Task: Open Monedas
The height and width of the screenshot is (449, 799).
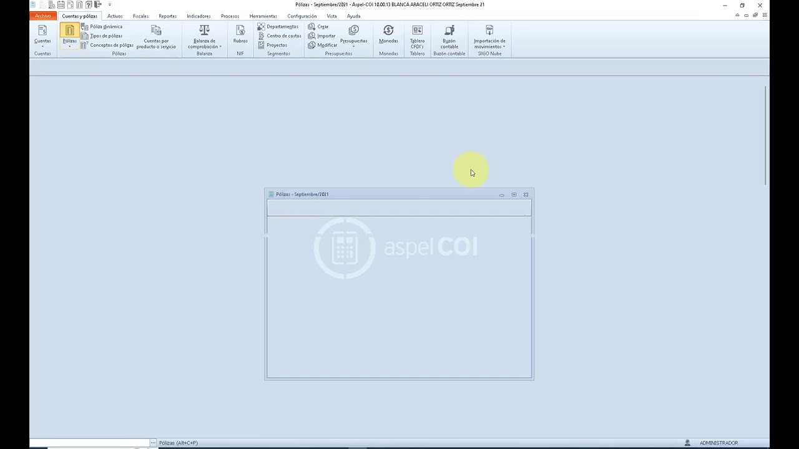Action: coord(388,34)
